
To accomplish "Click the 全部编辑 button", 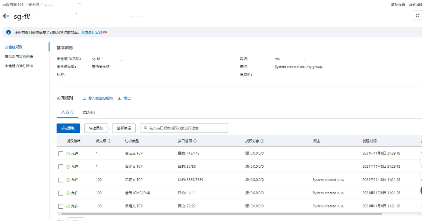I will [x=124, y=128].
